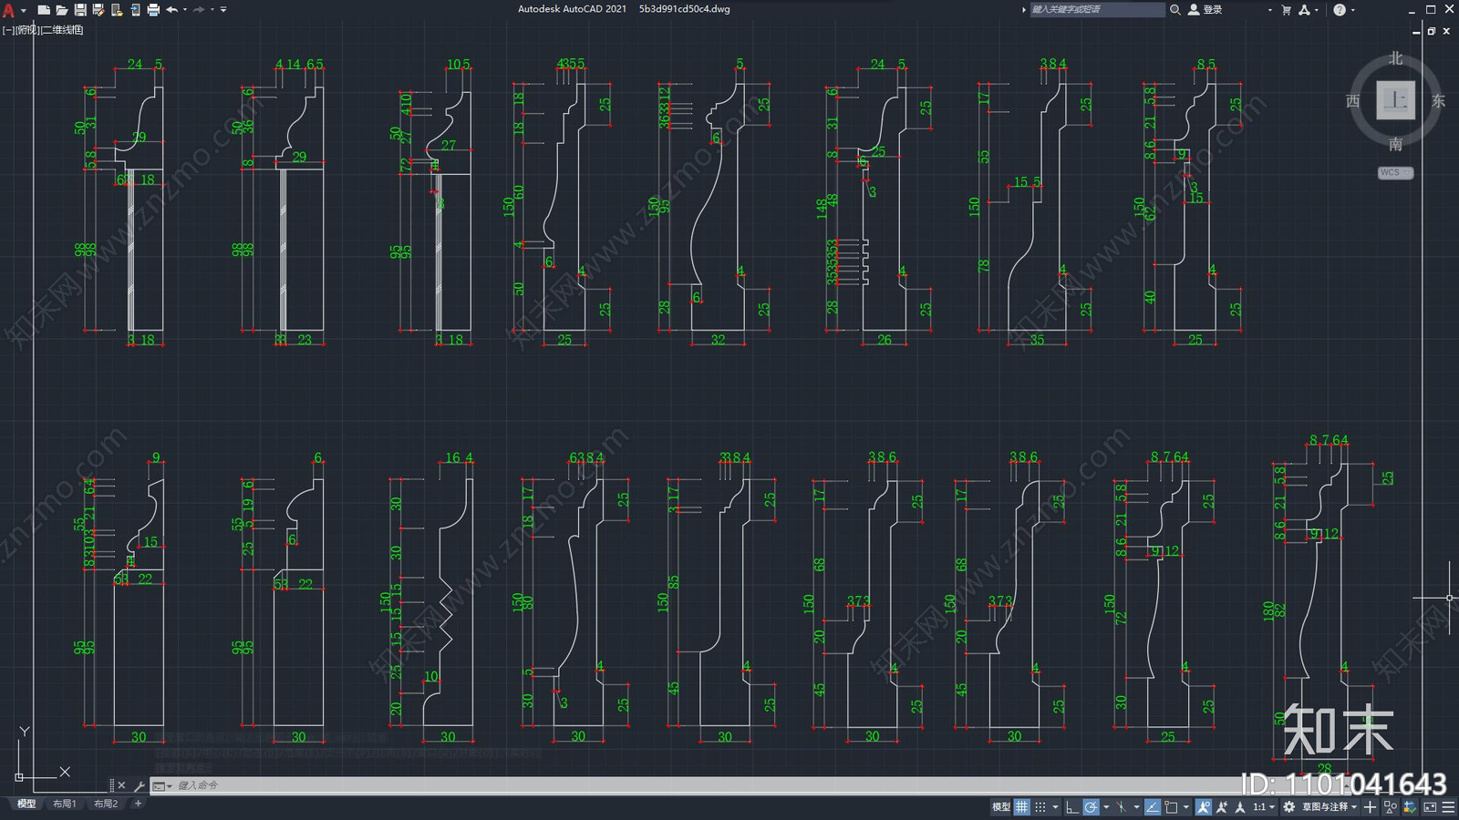Open the 二维线框 visual style menu
The height and width of the screenshot is (820, 1459).
point(62,30)
